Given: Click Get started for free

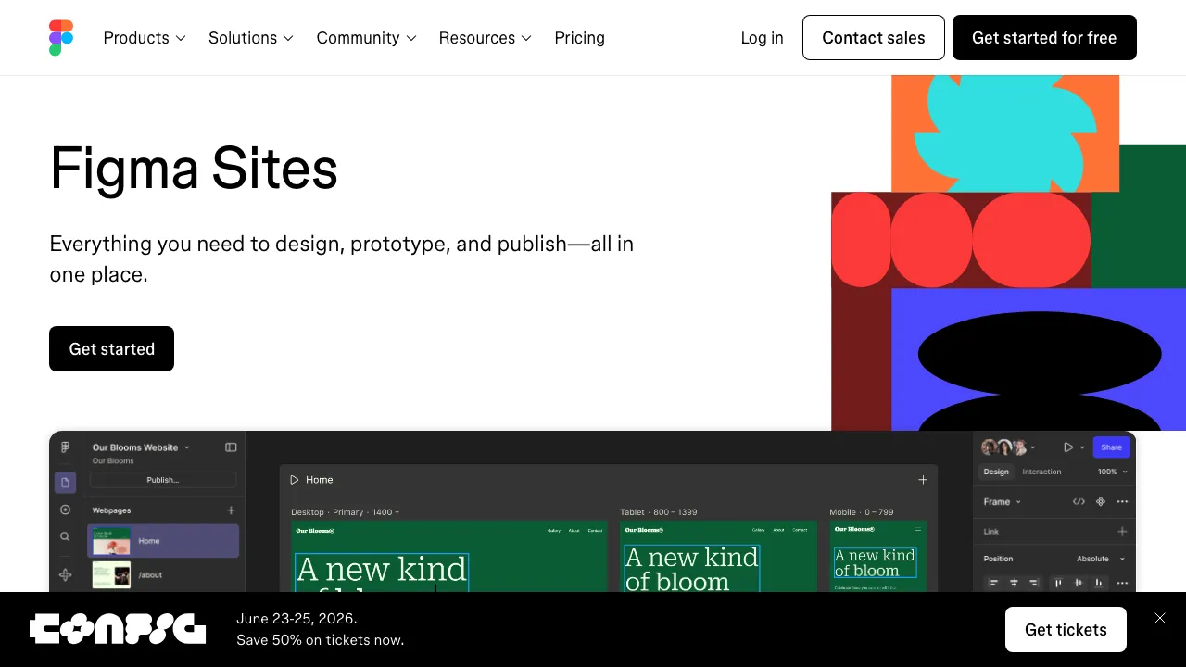Looking at the screenshot, I should coord(1044,37).
